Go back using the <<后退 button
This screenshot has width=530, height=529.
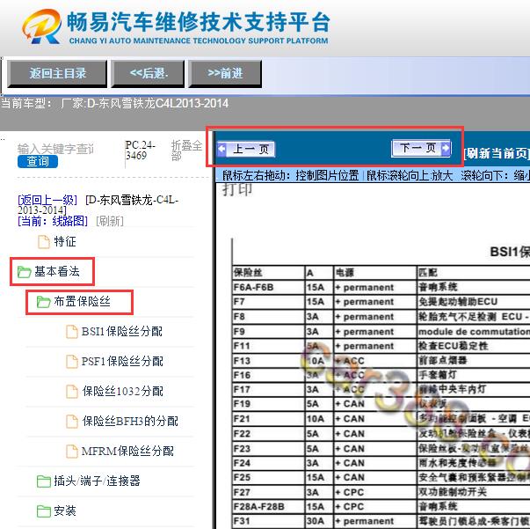click(x=148, y=73)
